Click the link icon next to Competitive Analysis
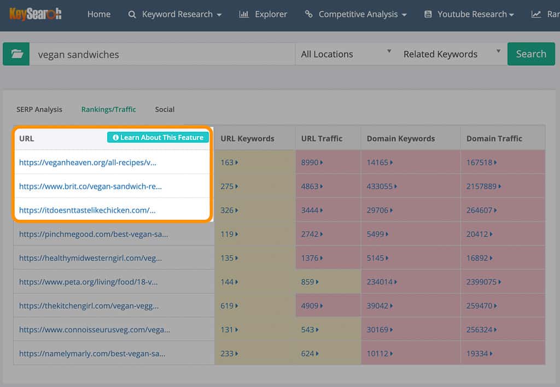This screenshot has width=560, height=387. pos(309,14)
